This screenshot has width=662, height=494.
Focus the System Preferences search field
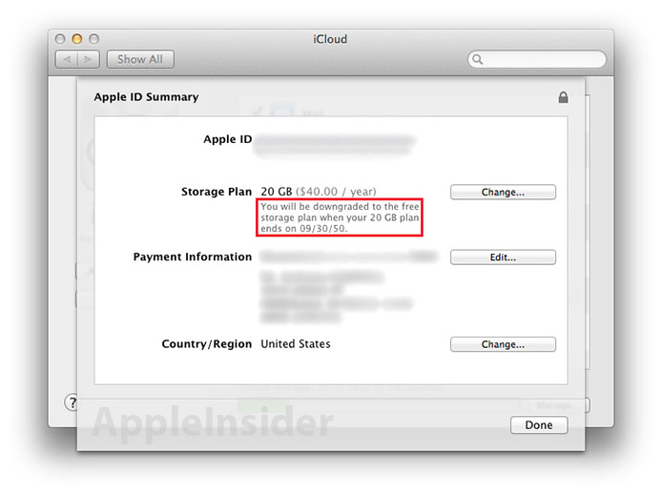pyautogui.click(x=539, y=59)
